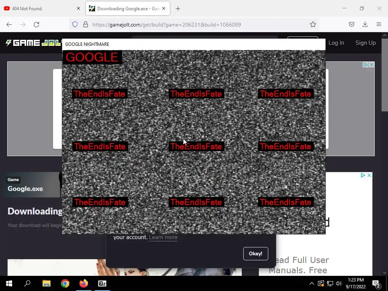Launch File Explorer from the taskbar
The image size is (388, 291).
tap(46, 283)
